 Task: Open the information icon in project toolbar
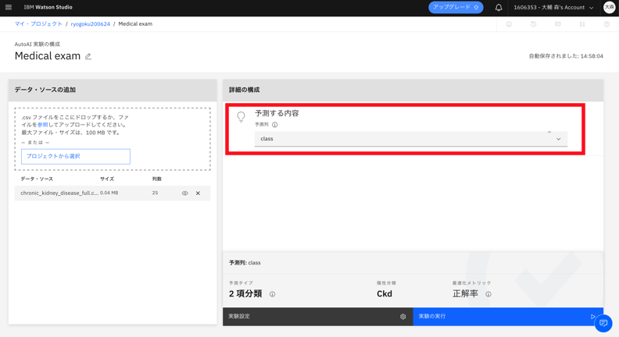pos(509,24)
